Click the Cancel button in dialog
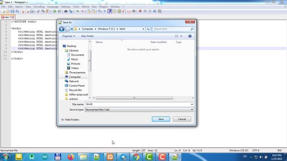287x161 pixels. tap(182, 119)
